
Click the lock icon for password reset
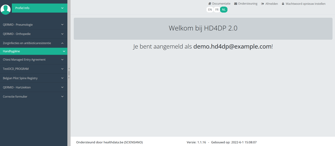pos(283,4)
